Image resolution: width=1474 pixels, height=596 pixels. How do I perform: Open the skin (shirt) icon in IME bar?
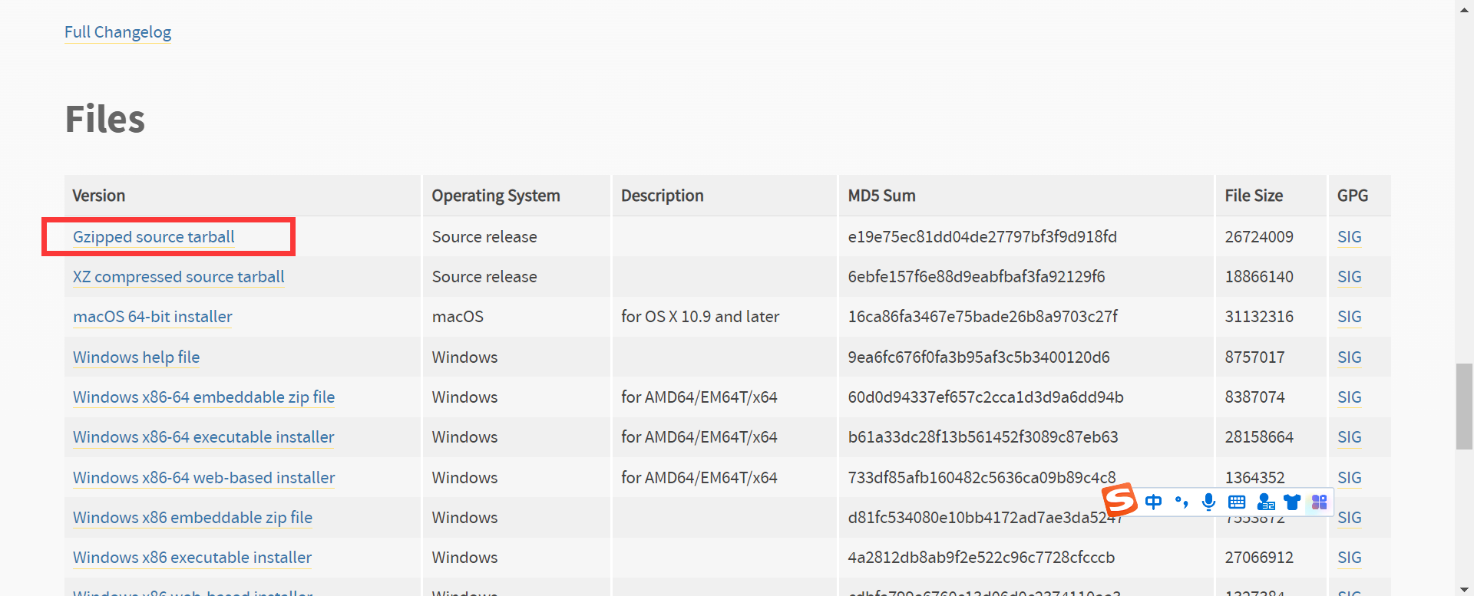(x=1292, y=502)
